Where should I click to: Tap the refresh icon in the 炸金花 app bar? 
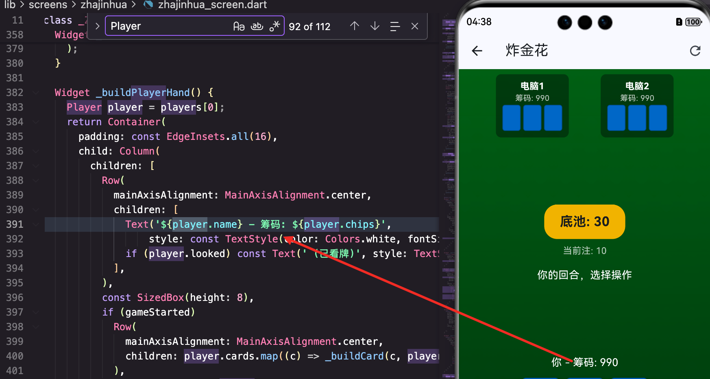click(x=695, y=50)
